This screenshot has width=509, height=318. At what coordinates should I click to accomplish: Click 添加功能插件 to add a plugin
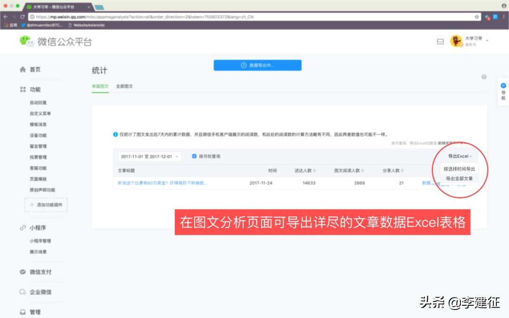[46, 205]
